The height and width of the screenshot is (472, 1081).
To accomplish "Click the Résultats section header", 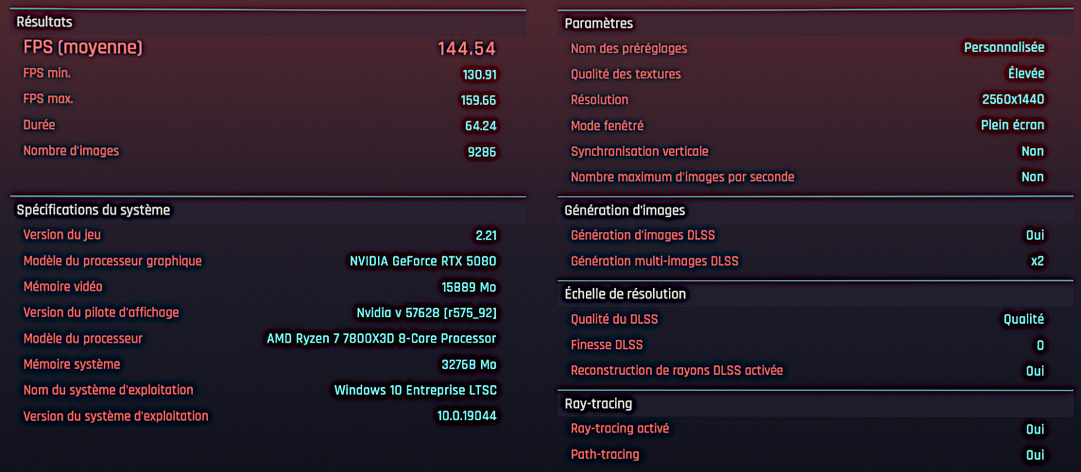I will click(x=44, y=22).
